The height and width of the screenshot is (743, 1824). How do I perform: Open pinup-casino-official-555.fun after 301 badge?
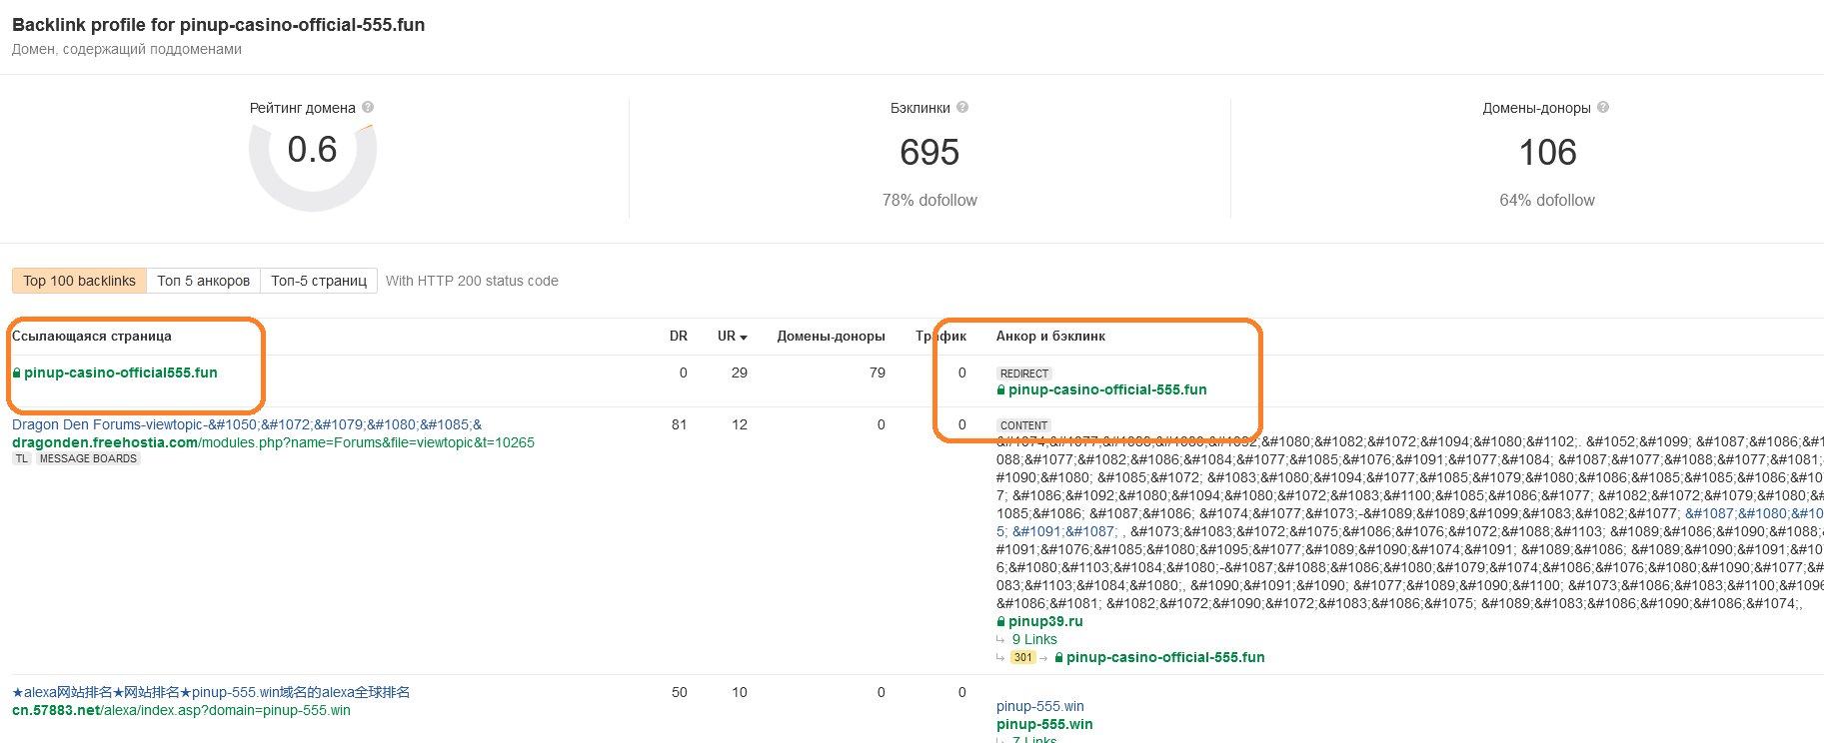coord(1165,657)
